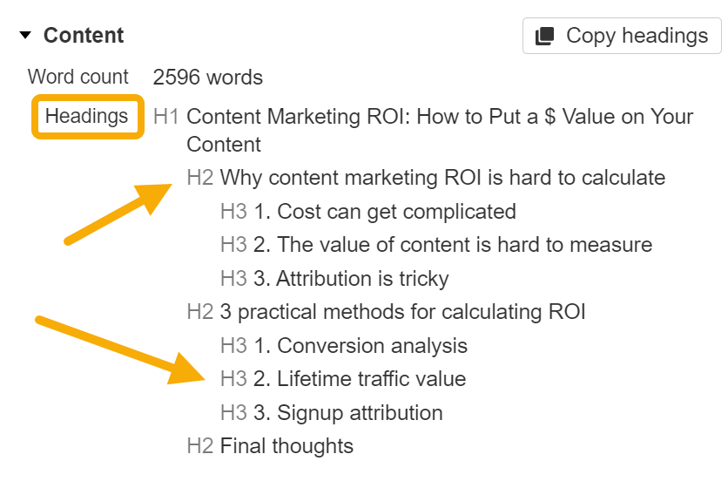Select '3. Attribution is tricky' heading

pos(351,279)
